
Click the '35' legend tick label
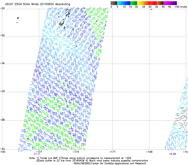[156, 7]
